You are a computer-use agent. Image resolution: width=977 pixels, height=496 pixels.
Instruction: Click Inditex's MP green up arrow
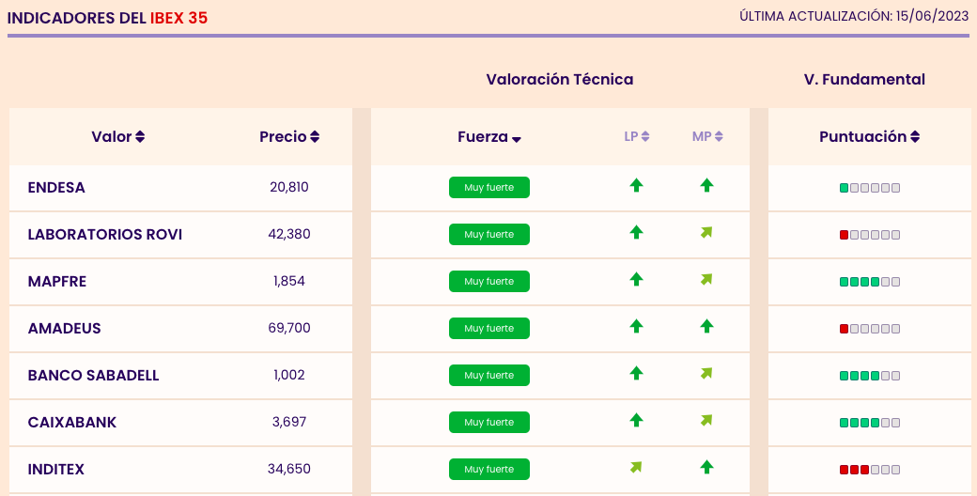tap(706, 467)
